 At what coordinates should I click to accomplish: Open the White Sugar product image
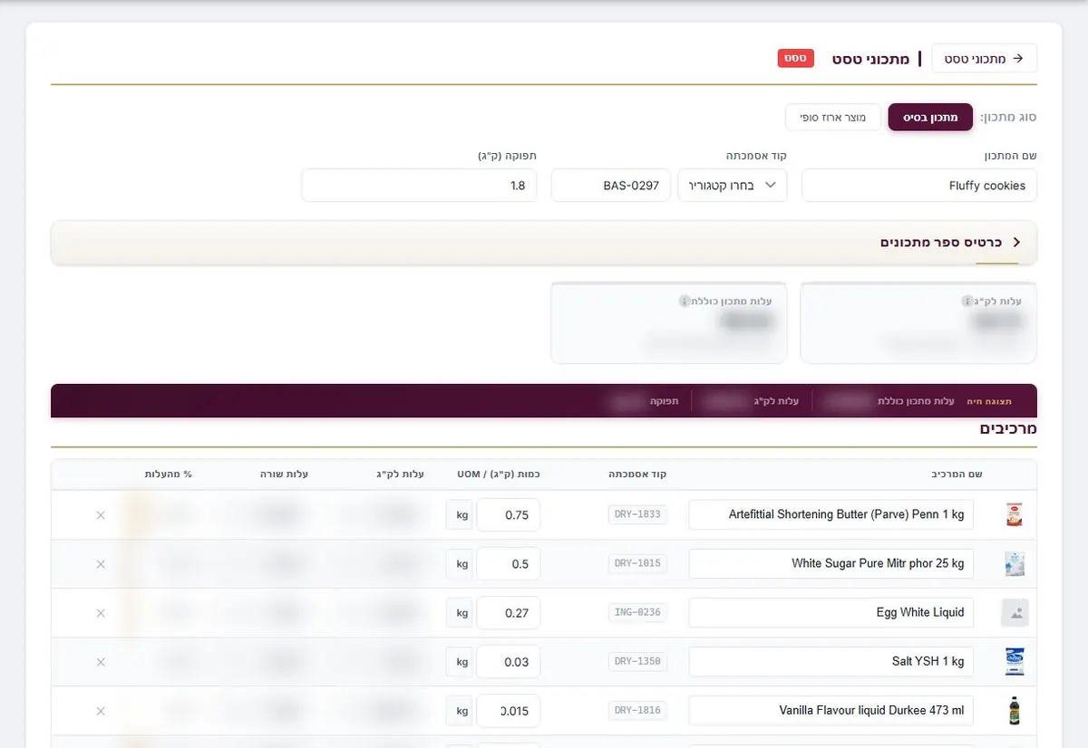[1015, 564]
